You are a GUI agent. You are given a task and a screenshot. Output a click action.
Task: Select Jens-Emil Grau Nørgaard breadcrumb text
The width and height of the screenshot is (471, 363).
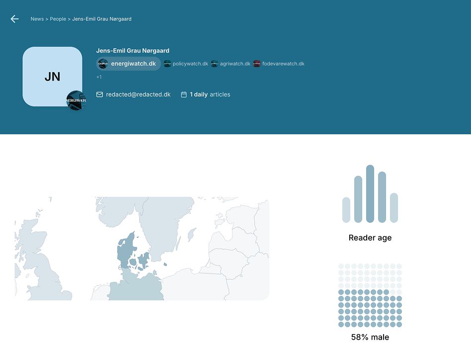102,19
